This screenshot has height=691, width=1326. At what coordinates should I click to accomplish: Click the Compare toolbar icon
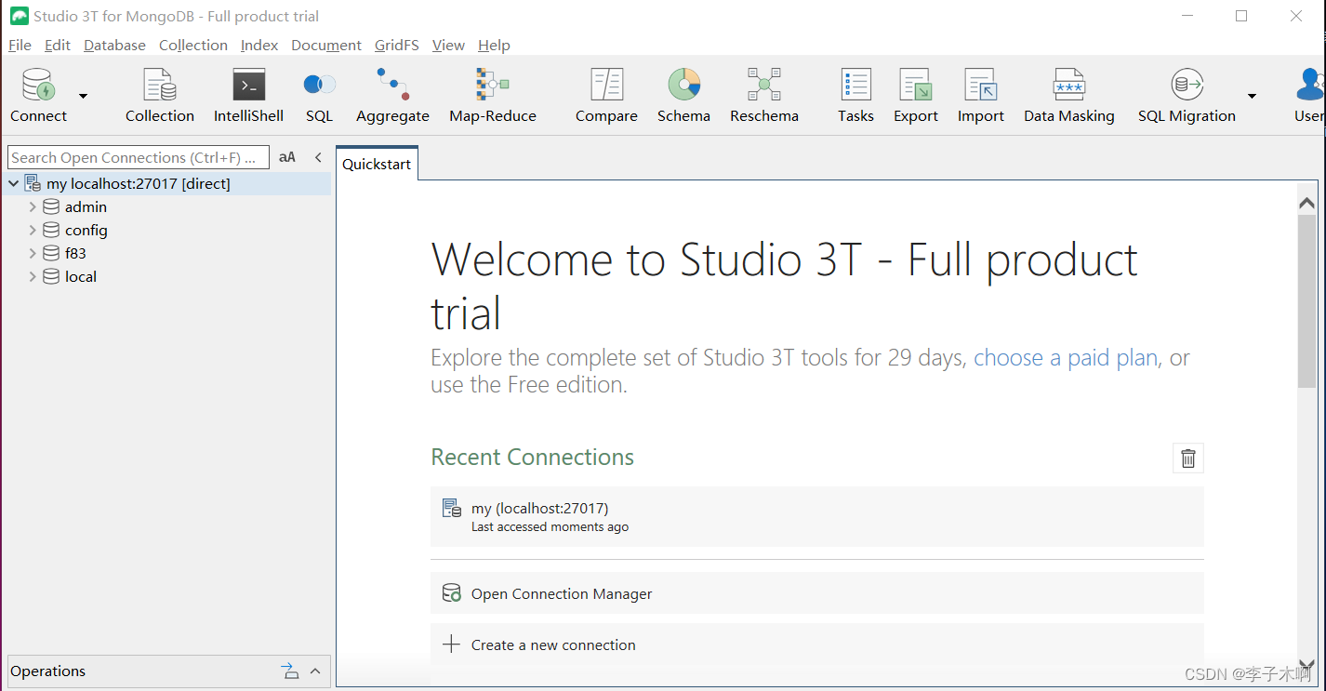(x=606, y=95)
